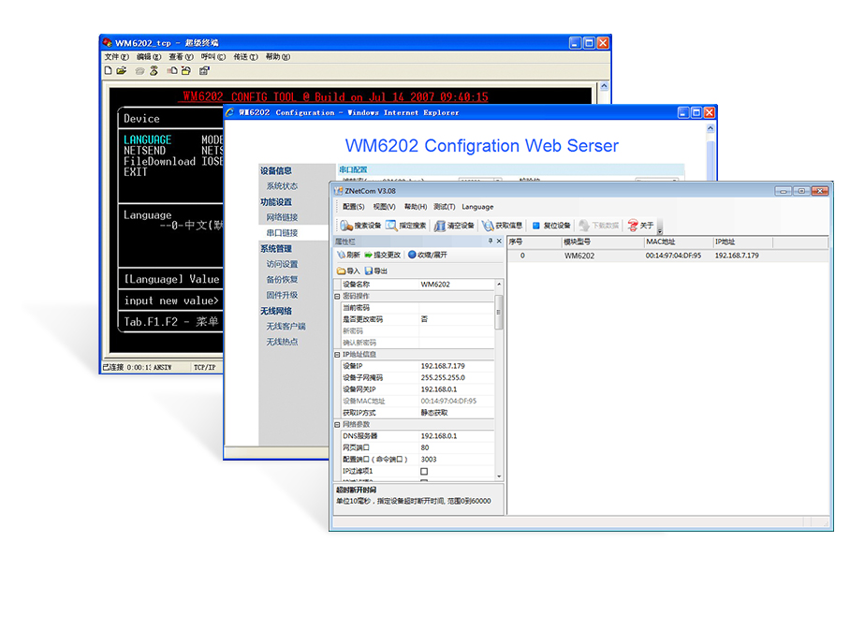This screenshot has height=630, width=850.
Task: Click the Send icon in 超级终端 toolbar
Action: (x=172, y=70)
